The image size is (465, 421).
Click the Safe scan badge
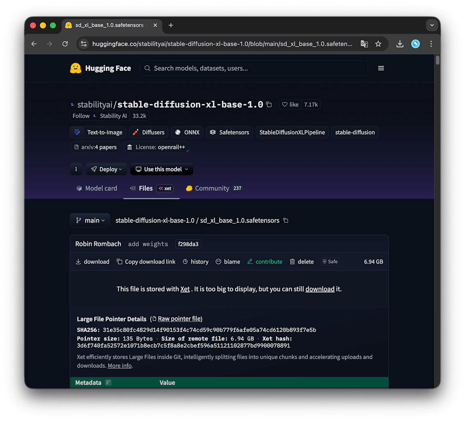(x=330, y=262)
